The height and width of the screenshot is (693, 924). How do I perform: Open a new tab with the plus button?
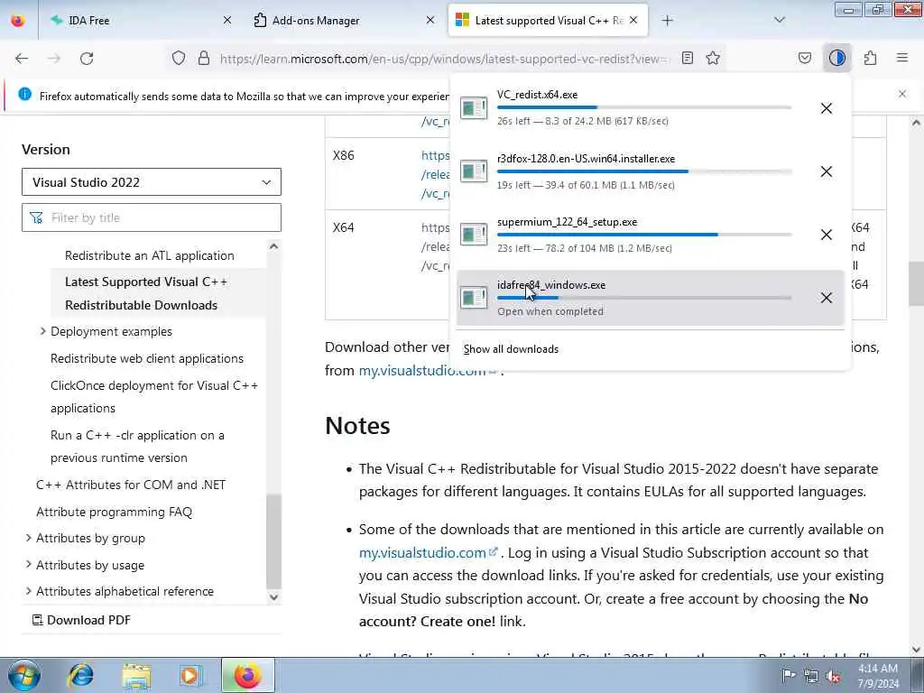pos(667,21)
